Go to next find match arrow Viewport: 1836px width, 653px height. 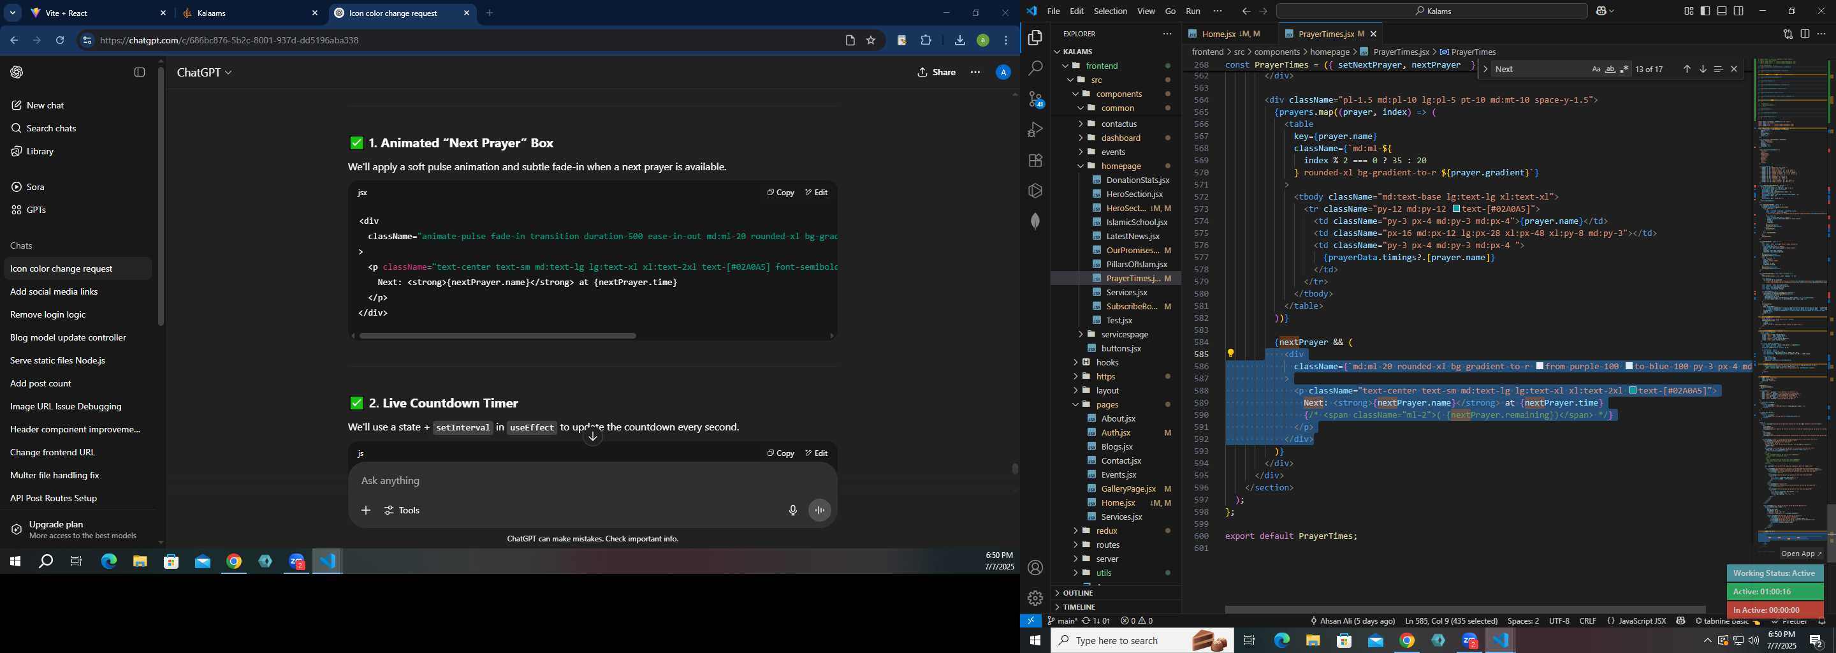pos(1702,69)
